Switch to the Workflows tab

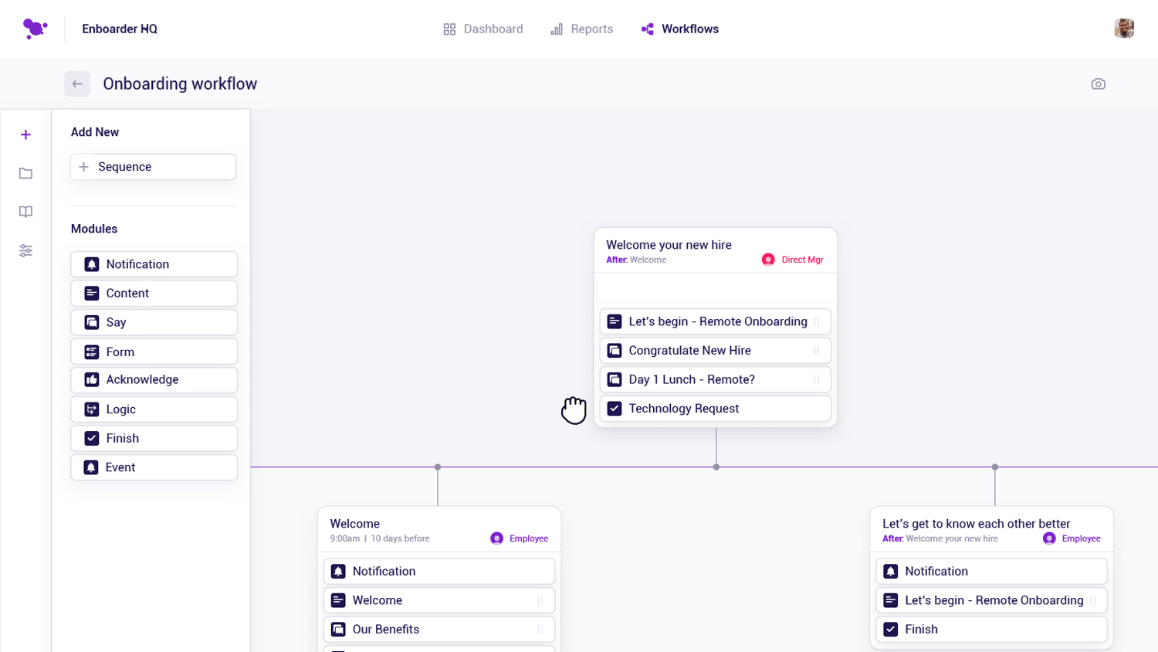[680, 29]
